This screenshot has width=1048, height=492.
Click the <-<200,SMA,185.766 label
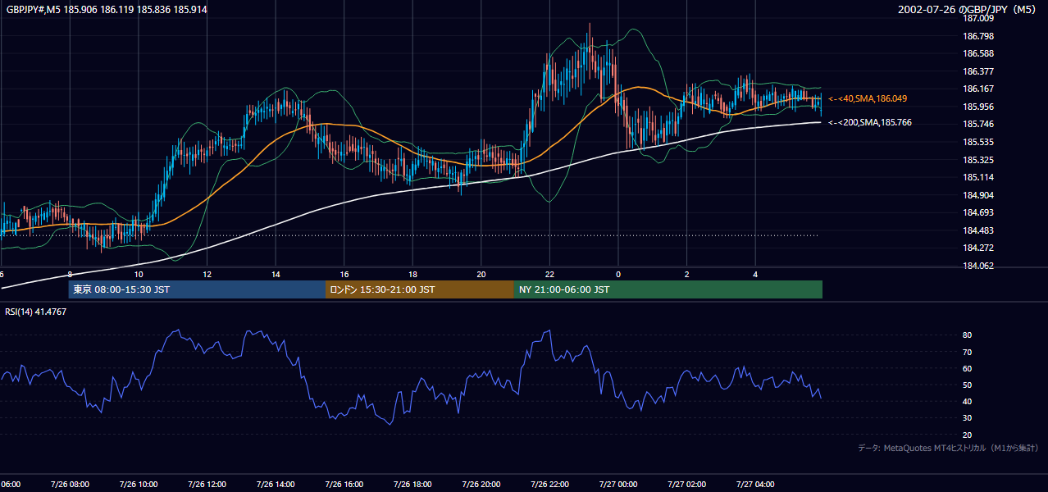[870, 122]
